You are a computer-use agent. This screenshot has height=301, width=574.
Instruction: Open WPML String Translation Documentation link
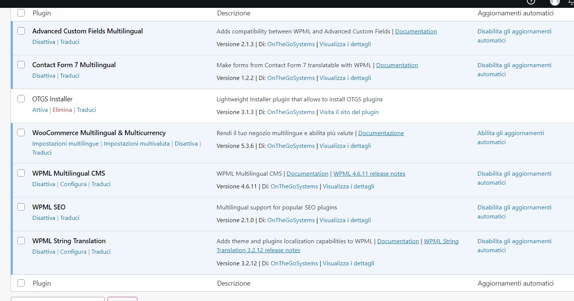398,241
